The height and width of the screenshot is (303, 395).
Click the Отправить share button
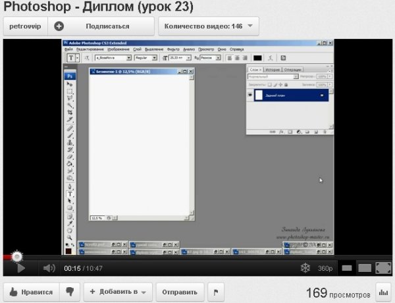(180, 292)
